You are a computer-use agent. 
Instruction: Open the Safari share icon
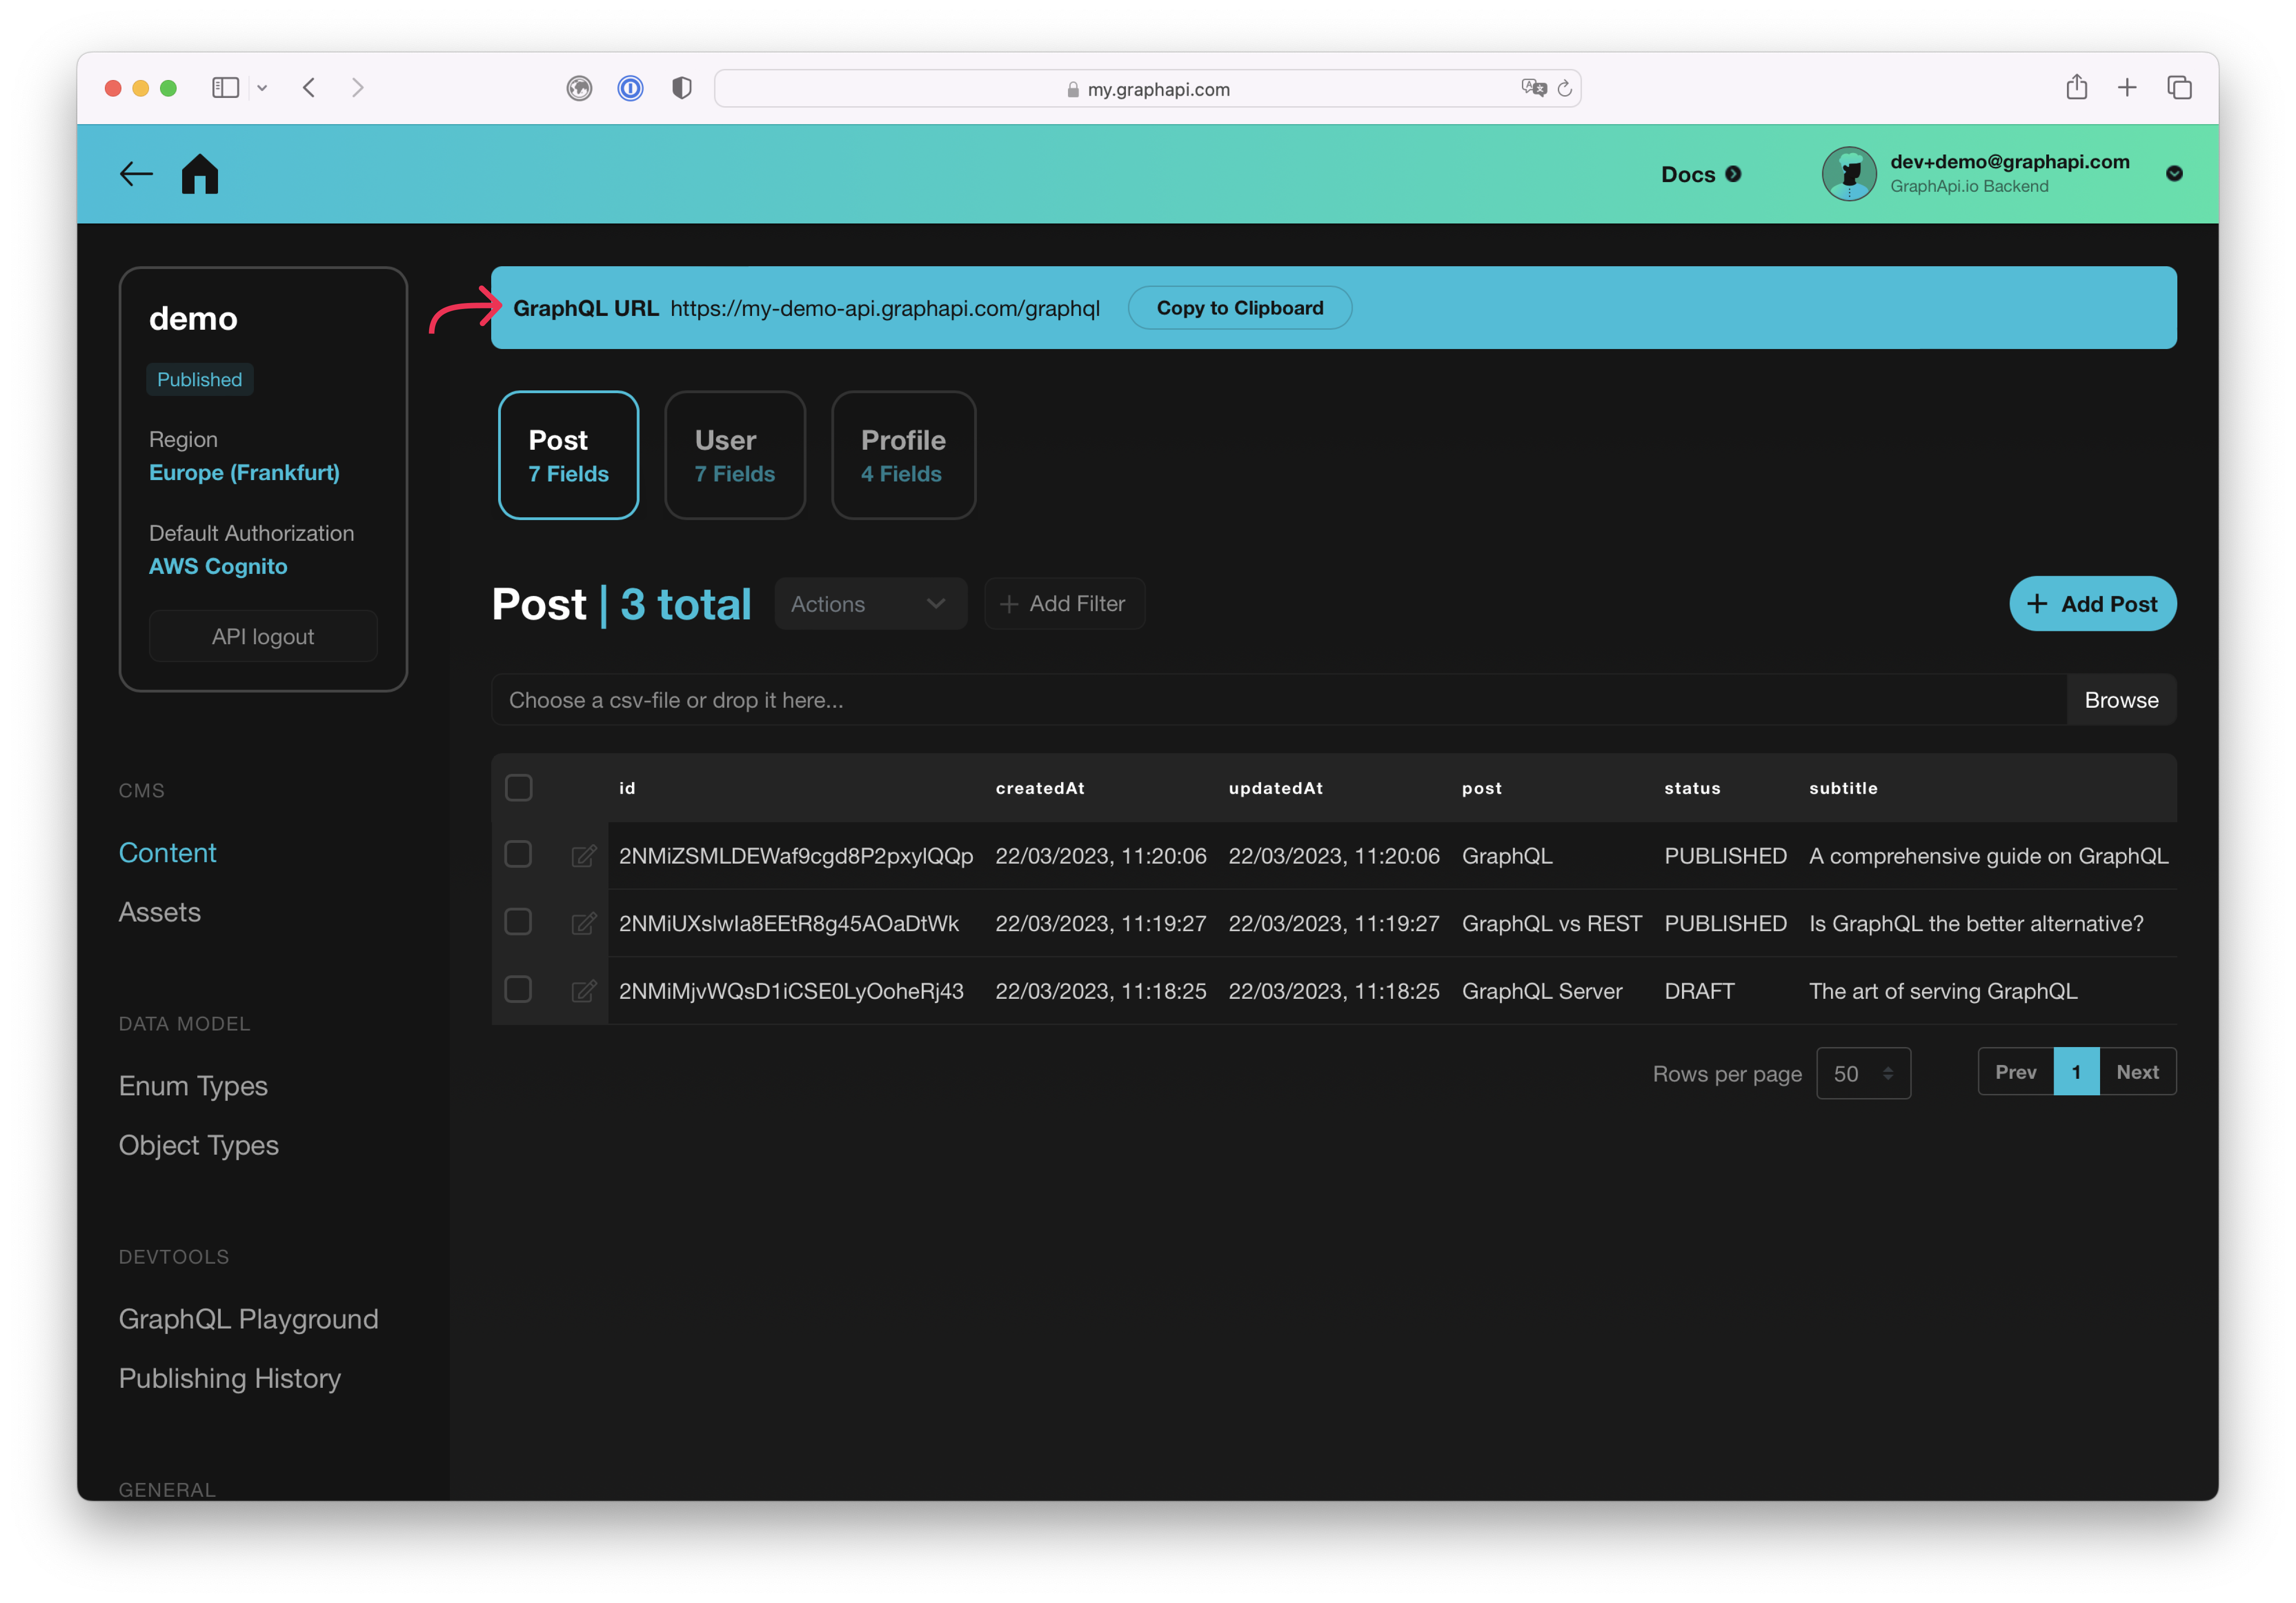(2077, 88)
